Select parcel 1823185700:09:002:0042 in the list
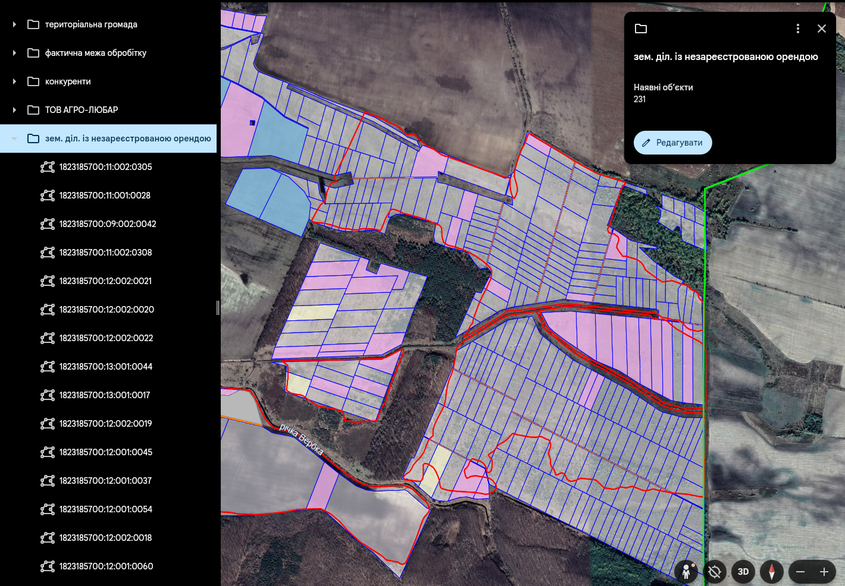The image size is (845, 586). click(108, 224)
